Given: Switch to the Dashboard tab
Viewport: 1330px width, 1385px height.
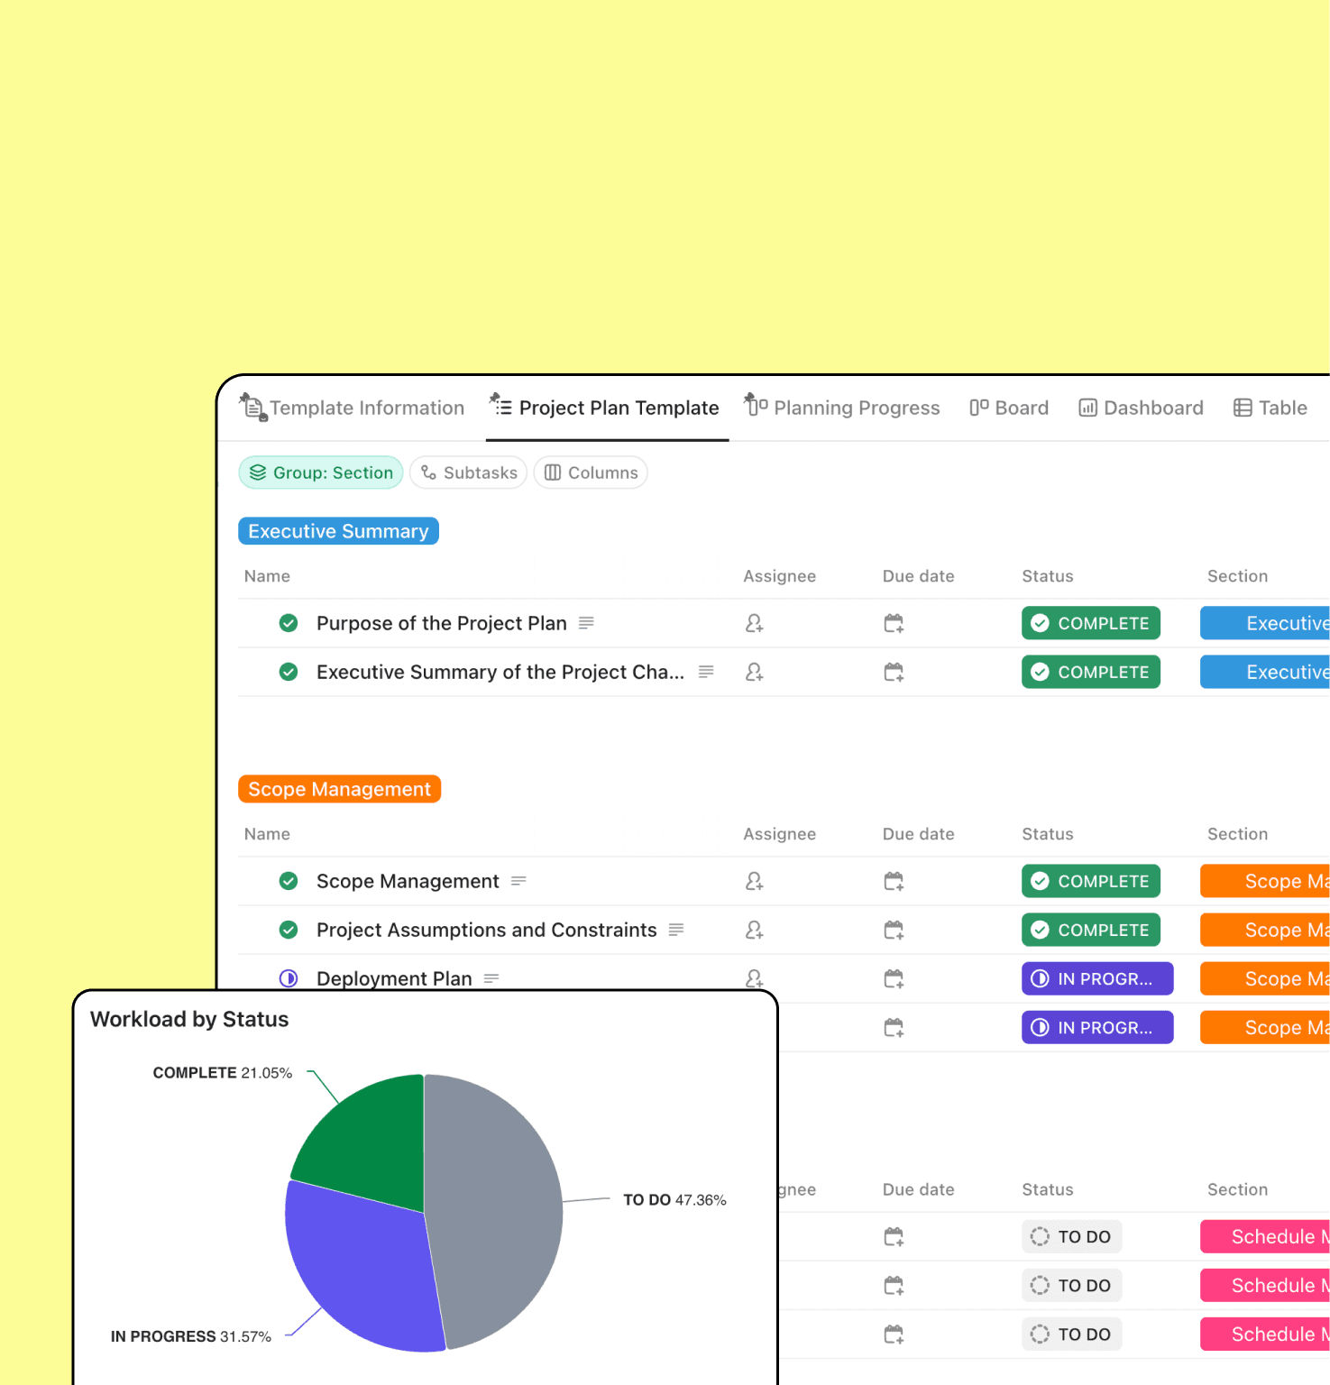Looking at the screenshot, I should point(1142,408).
